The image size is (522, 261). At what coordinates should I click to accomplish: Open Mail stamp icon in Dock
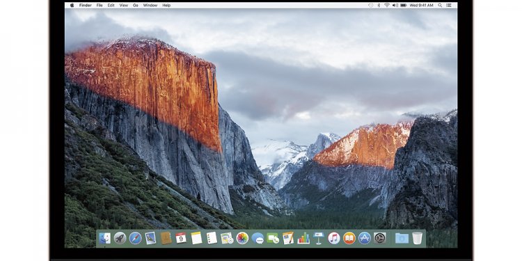click(x=151, y=238)
